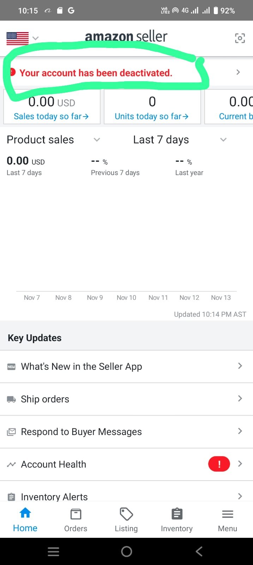The height and width of the screenshot is (565, 253).
Task: Go to the Home tab
Action: (25, 520)
